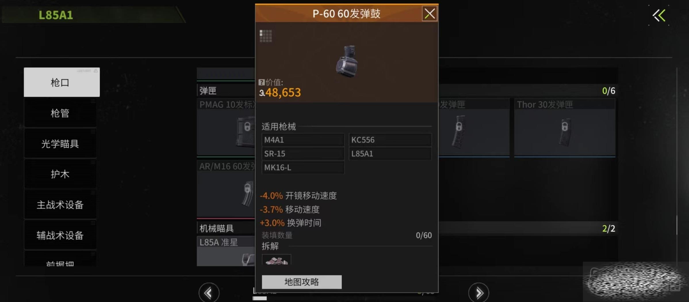Go to next page with right arrow

[479, 293]
